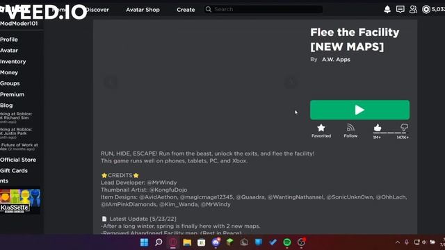
Task: Open the battery tray icon
Action: point(432,242)
